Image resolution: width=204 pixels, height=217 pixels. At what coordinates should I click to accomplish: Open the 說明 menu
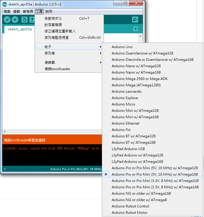point(49,12)
